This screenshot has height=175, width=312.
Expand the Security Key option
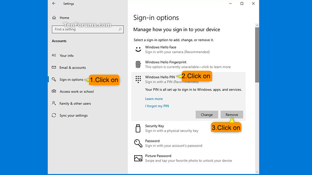click(x=188, y=128)
